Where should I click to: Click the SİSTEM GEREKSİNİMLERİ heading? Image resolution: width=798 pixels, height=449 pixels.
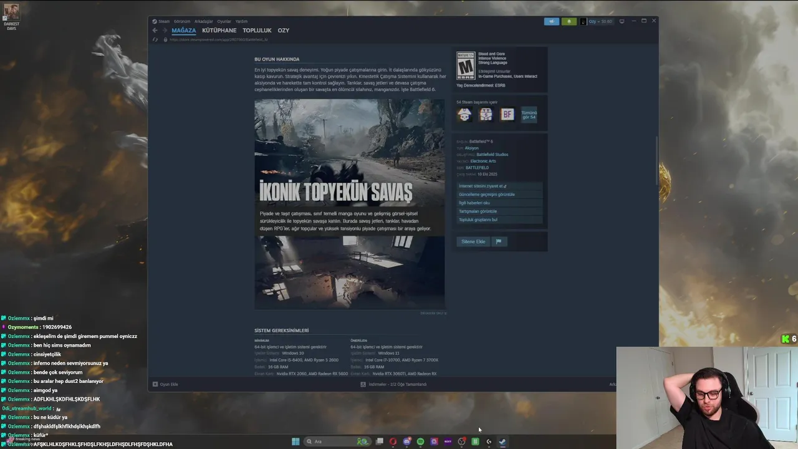coord(281,331)
